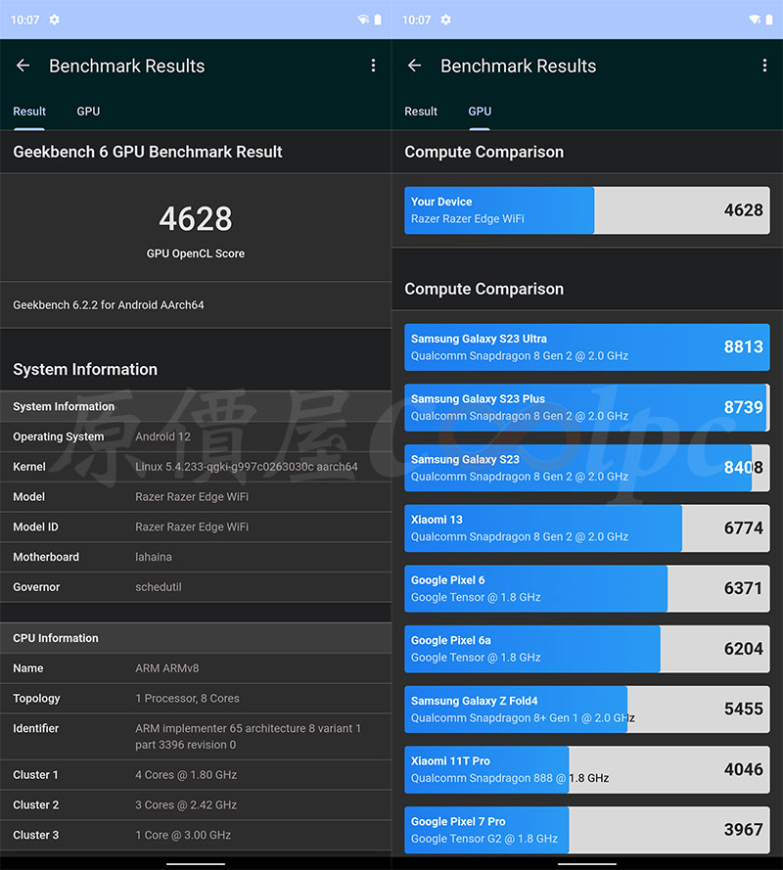The height and width of the screenshot is (870, 783).
Task: Open overflow menu in left panel
Action: coord(373,66)
